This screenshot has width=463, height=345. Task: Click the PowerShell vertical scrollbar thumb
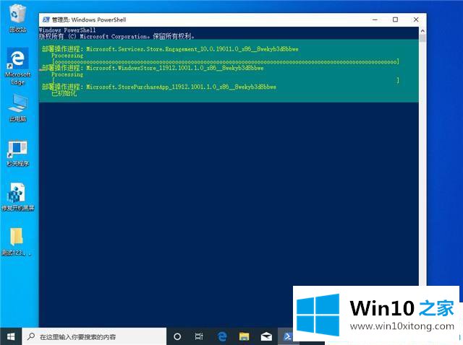422,38
